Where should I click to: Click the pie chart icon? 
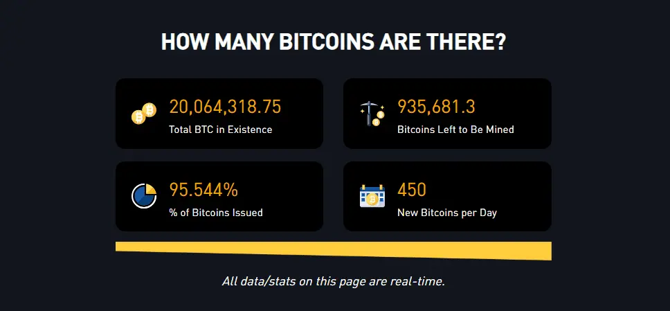144,196
